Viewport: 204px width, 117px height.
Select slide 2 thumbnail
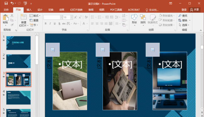pos(18,61)
